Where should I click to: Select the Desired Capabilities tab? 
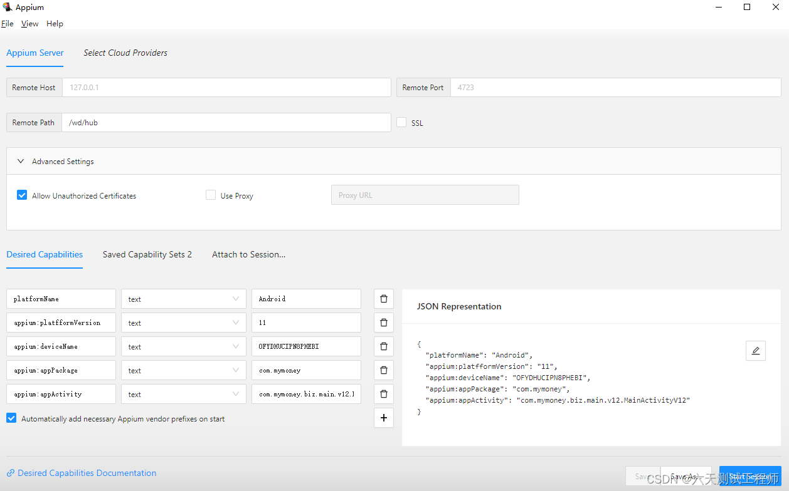point(45,255)
